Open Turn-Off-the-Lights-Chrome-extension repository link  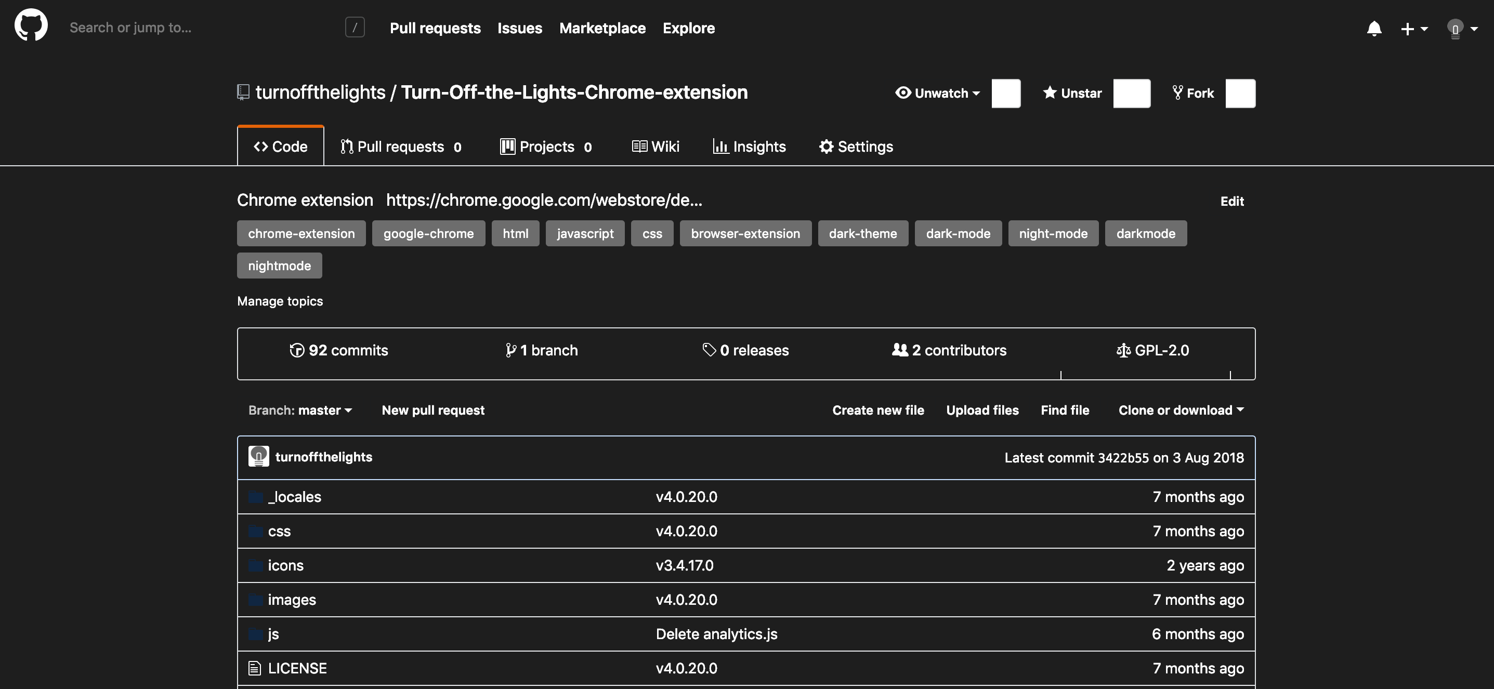coord(574,92)
